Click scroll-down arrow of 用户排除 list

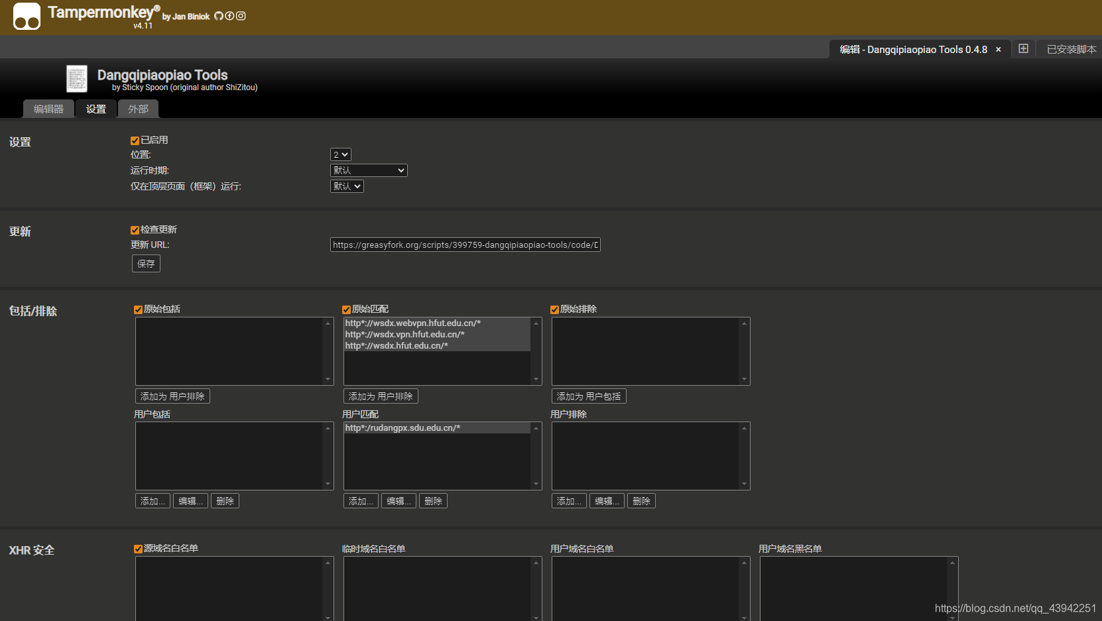[744, 484]
